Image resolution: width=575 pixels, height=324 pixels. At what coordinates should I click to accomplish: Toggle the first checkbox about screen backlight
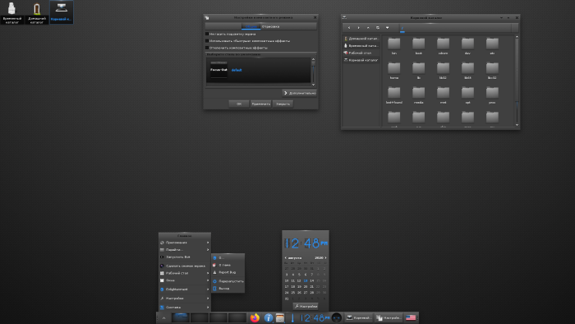pos(207,34)
